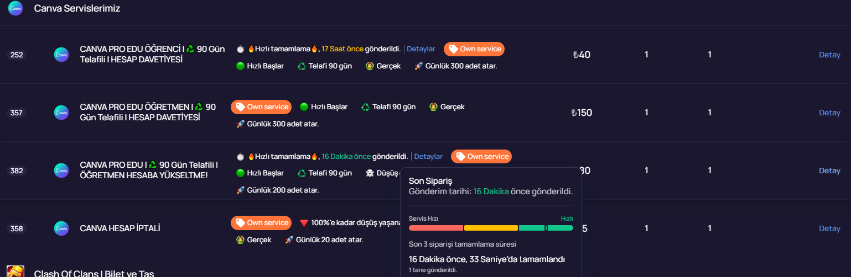The width and height of the screenshot is (851, 277).
Task: Click the Canva icon for service 252
Action: [61, 55]
